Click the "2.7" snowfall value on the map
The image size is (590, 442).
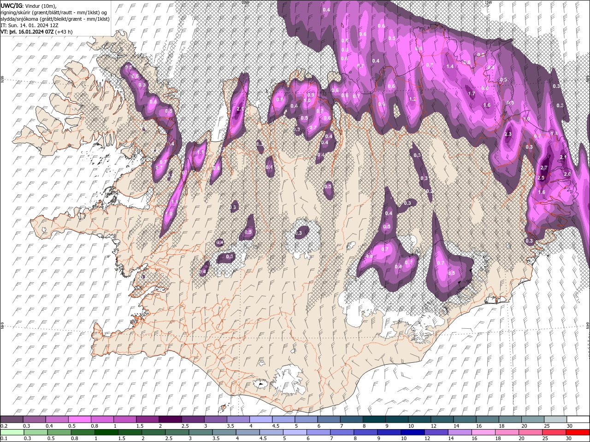click(x=544, y=168)
